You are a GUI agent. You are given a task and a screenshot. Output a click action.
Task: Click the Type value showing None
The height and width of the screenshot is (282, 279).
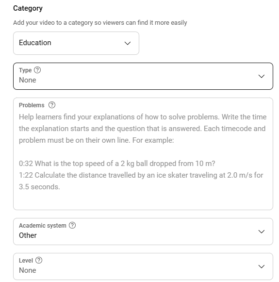click(x=28, y=80)
